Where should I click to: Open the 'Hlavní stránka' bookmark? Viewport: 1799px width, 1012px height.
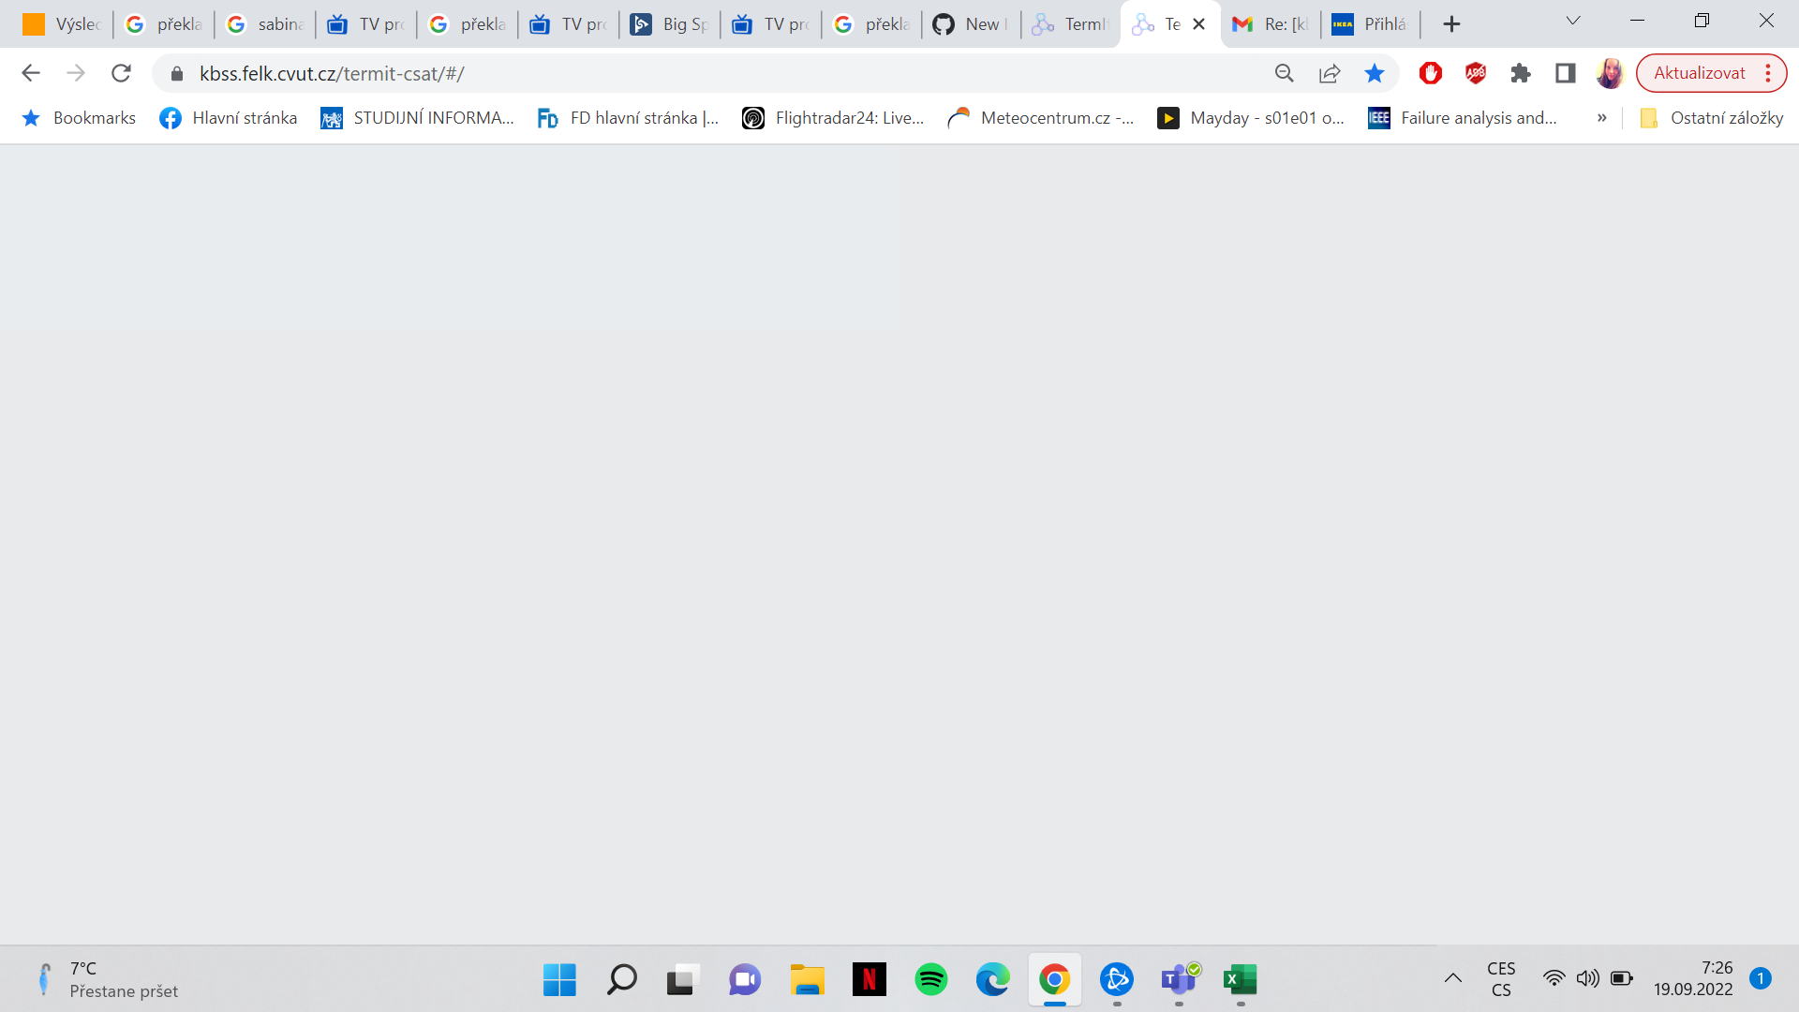point(228,118)
